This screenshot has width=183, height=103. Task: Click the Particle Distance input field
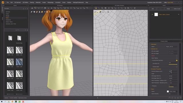tap(173, 71)
